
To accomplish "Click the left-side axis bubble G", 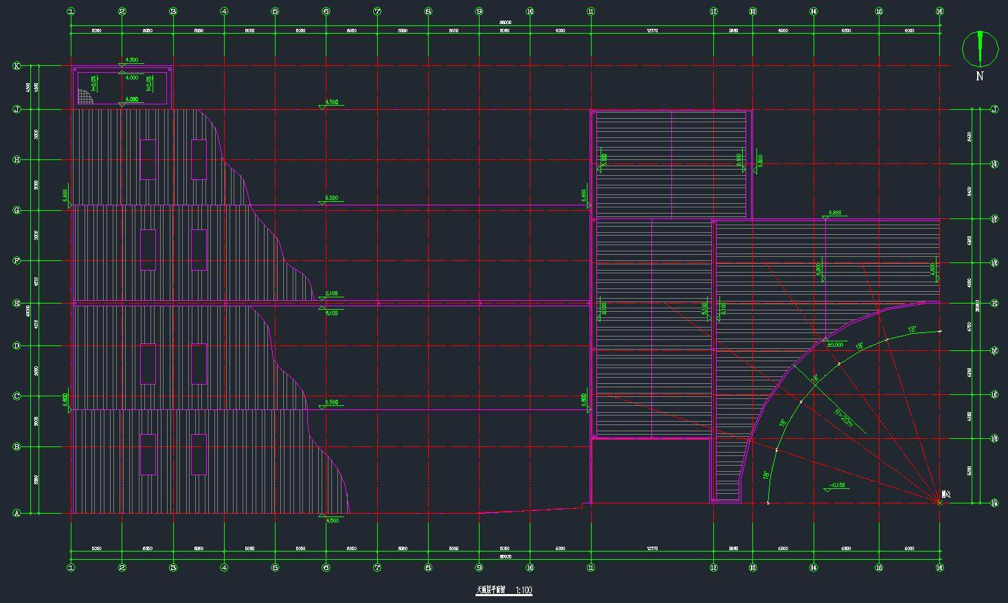I will (x=17, y=210).
